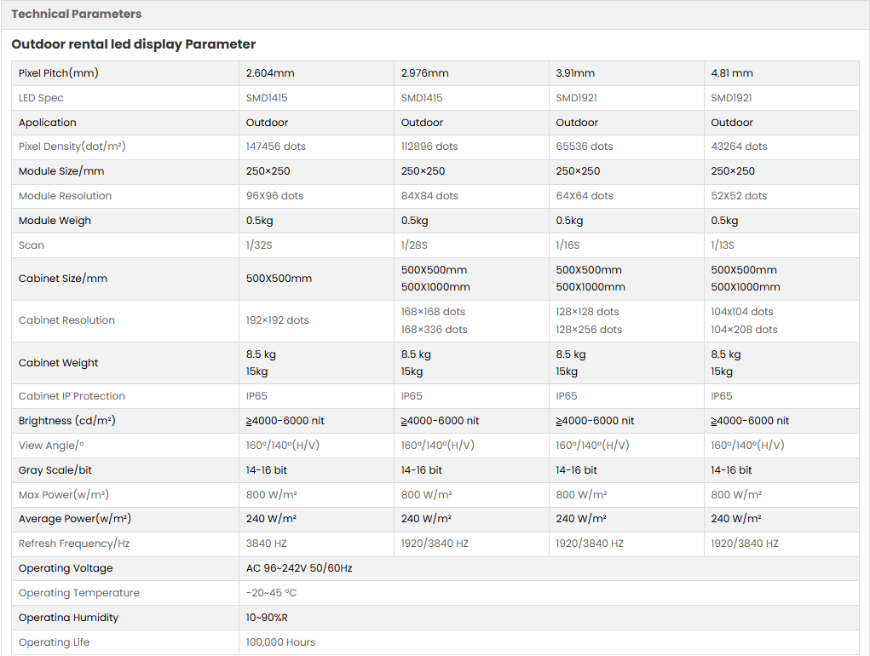Click the -20~45 °C operating temperature value
Viewport: 870px width, 656px height.
coord(271,593)
